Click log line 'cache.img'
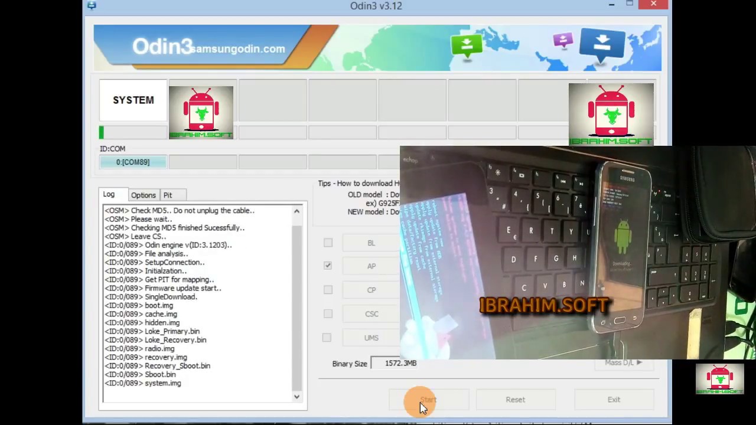The height and width of the screenshot is (425, 756). pos(141,314)
